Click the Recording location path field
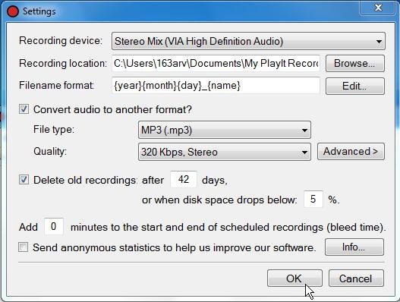 216,63
